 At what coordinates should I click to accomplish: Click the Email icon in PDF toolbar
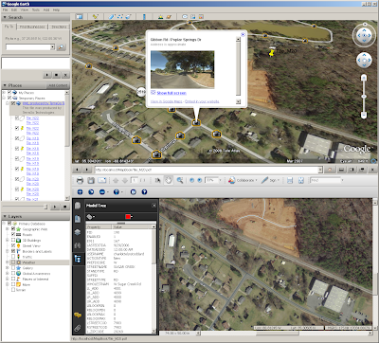102,180
